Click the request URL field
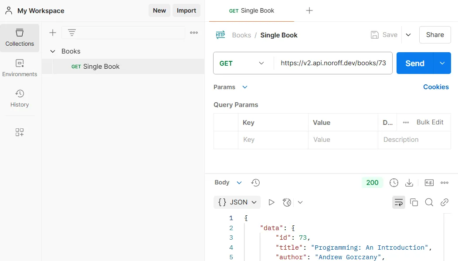Viewport: 458px width, 261px height. (333, 63)
